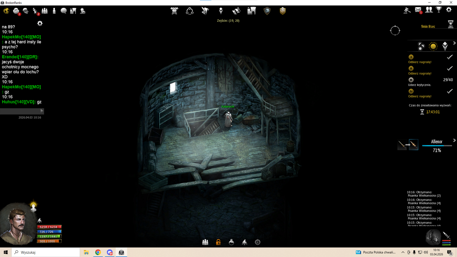Viewport: 457px width, 257px height.
Task: Open the castle tower icon at top left
Action: (73, 11)
